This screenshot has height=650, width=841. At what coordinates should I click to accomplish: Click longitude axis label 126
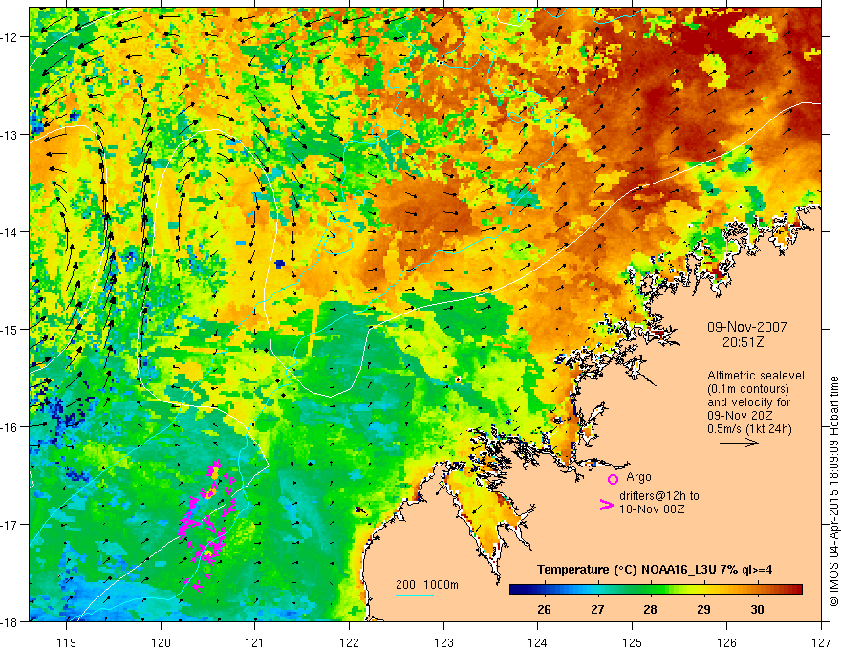(x=726, y=642)
